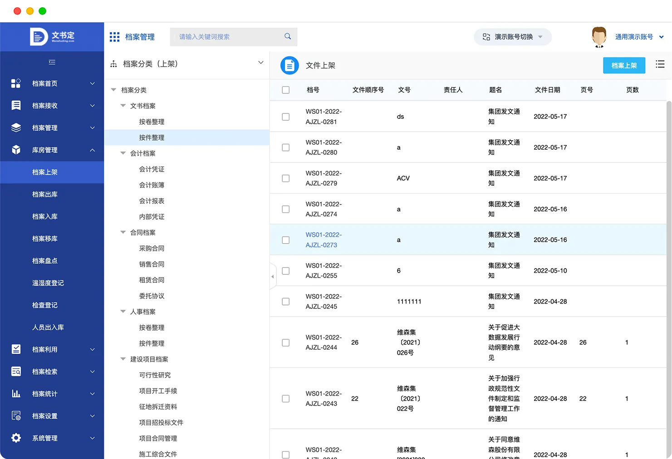Click the account switch icon in 演示账号切换
Viewport: 672px width, 459px height.
click(486, 37)
